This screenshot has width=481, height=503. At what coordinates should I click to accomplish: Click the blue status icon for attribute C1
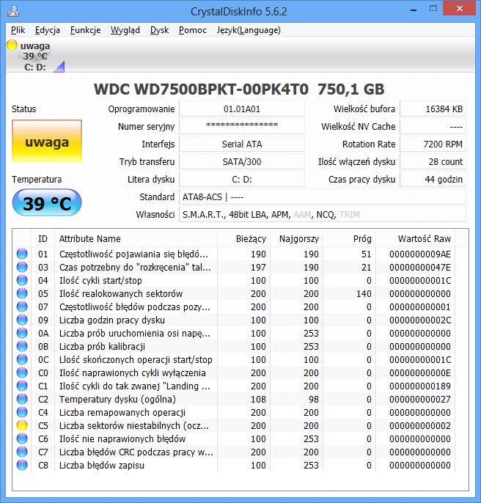pyautogui.click(x=22, y=386)
